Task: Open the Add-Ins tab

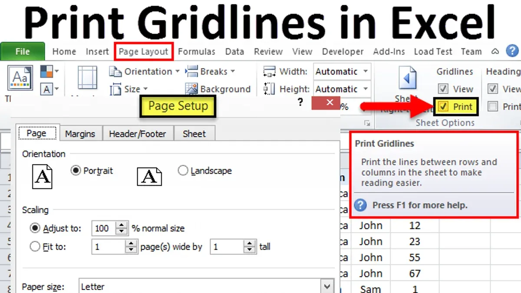Action: [x=389, y=52]
